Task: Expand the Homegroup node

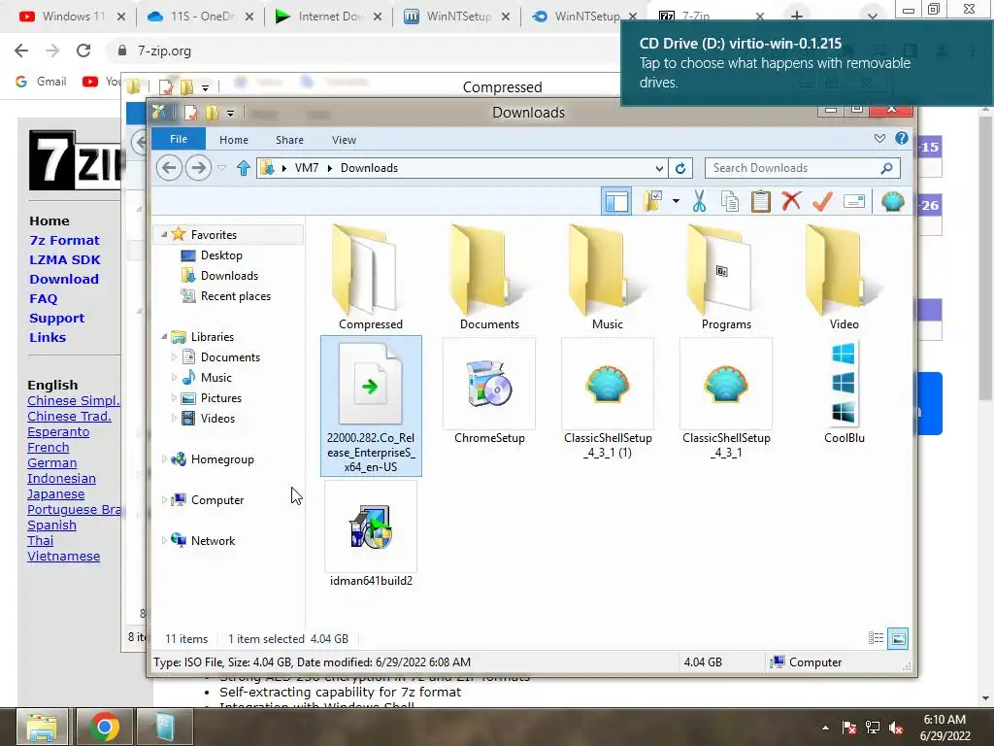Action: click(164, 459)
